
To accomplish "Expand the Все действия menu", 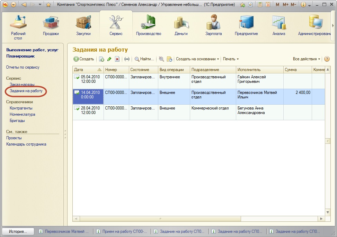I will (x=306, y=59).
